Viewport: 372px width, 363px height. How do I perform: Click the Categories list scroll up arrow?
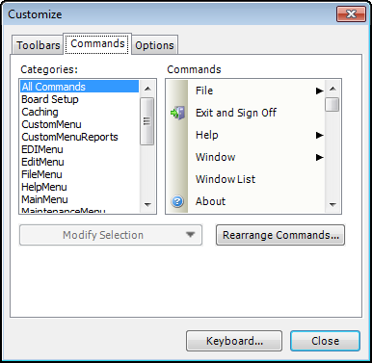click(x=147, y=89)
